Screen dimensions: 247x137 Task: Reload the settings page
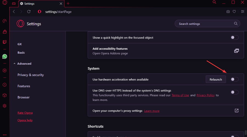(x=29, y=12)
